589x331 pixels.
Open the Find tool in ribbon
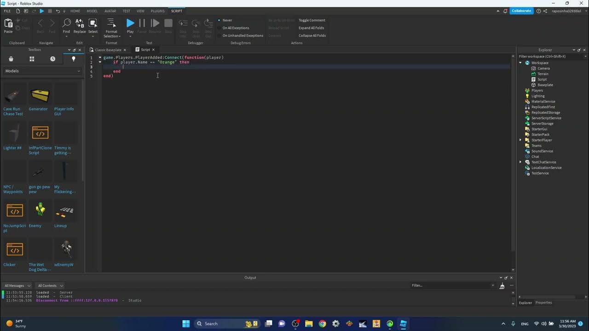[x=66, y=23]
